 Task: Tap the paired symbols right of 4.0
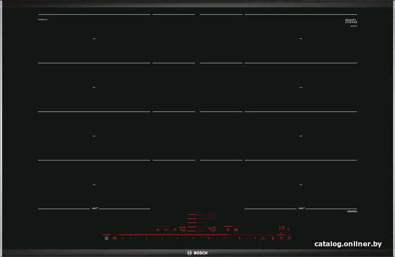[231, 228]
